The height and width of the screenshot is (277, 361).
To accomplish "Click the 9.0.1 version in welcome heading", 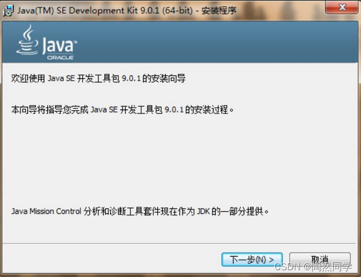I will (x=131, y=78).
